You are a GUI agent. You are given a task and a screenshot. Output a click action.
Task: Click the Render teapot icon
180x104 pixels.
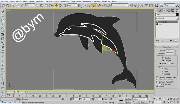[x=178, y=6]
